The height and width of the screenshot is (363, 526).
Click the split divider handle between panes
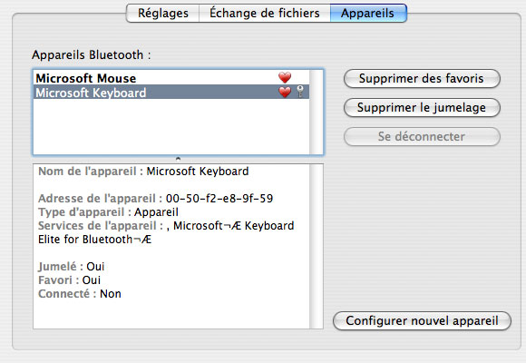point(178,159)
